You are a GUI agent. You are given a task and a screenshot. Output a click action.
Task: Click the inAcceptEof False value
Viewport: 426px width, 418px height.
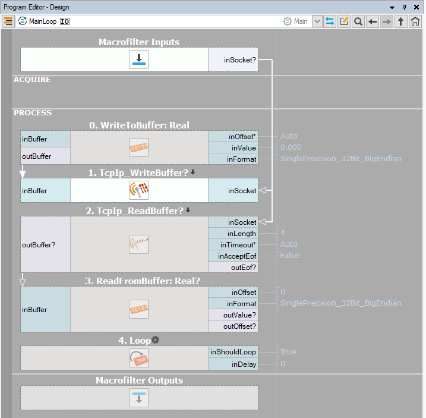pos(289,256)
